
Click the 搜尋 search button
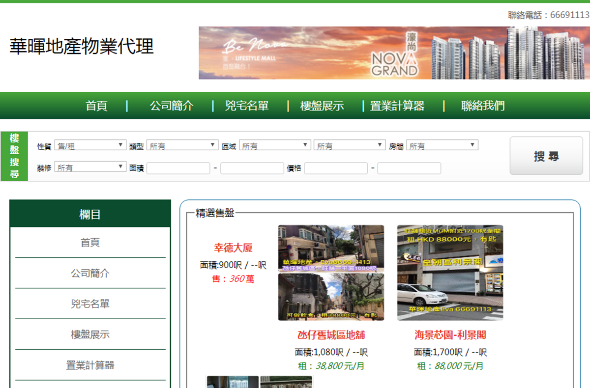click(546, 156)
